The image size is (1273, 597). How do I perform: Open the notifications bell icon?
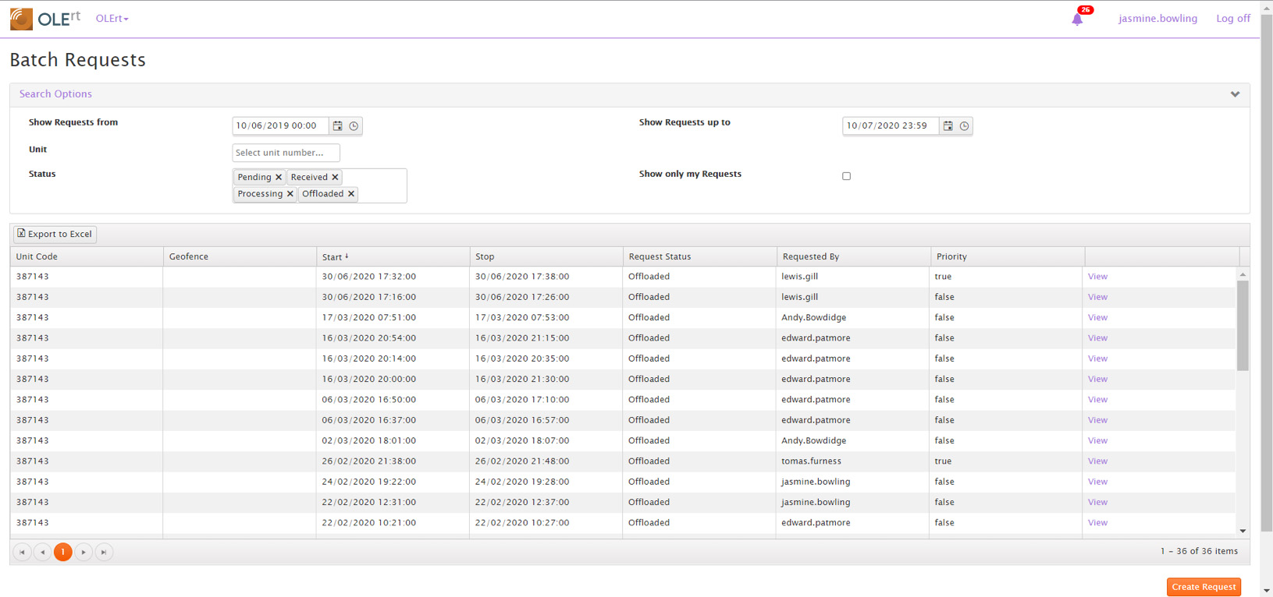point(1077,19)
